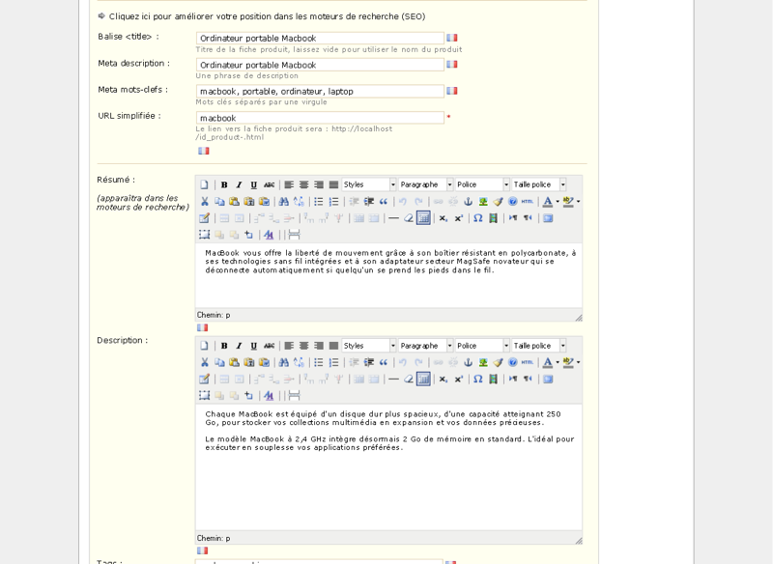
Task: Click language flag next to Balise title field
Action: pyautogui.click(x=452, y=38)
